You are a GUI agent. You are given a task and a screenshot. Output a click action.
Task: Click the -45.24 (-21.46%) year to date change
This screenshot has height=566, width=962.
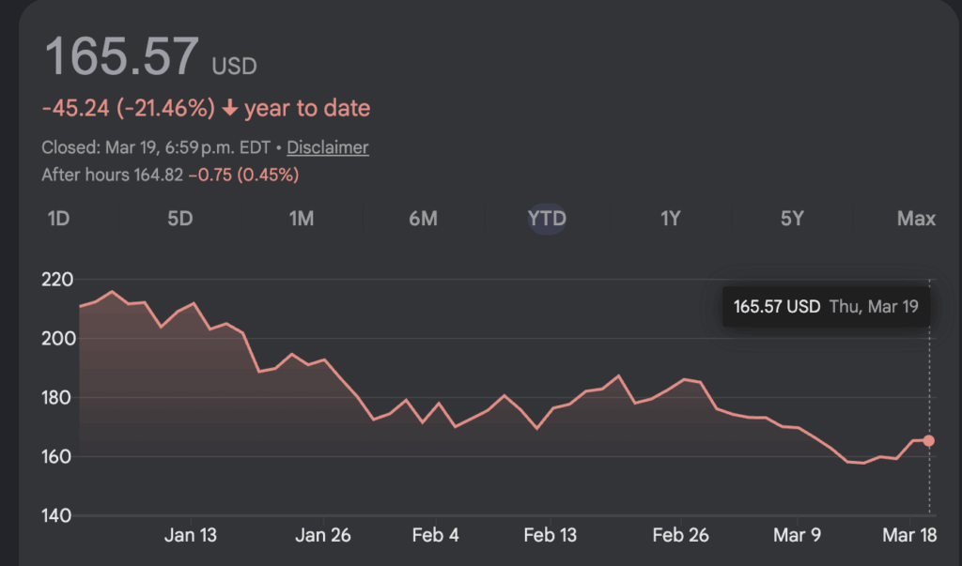point(129,109)
